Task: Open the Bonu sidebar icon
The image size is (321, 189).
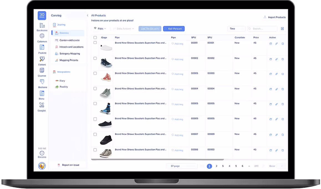Action: [42, 93]
